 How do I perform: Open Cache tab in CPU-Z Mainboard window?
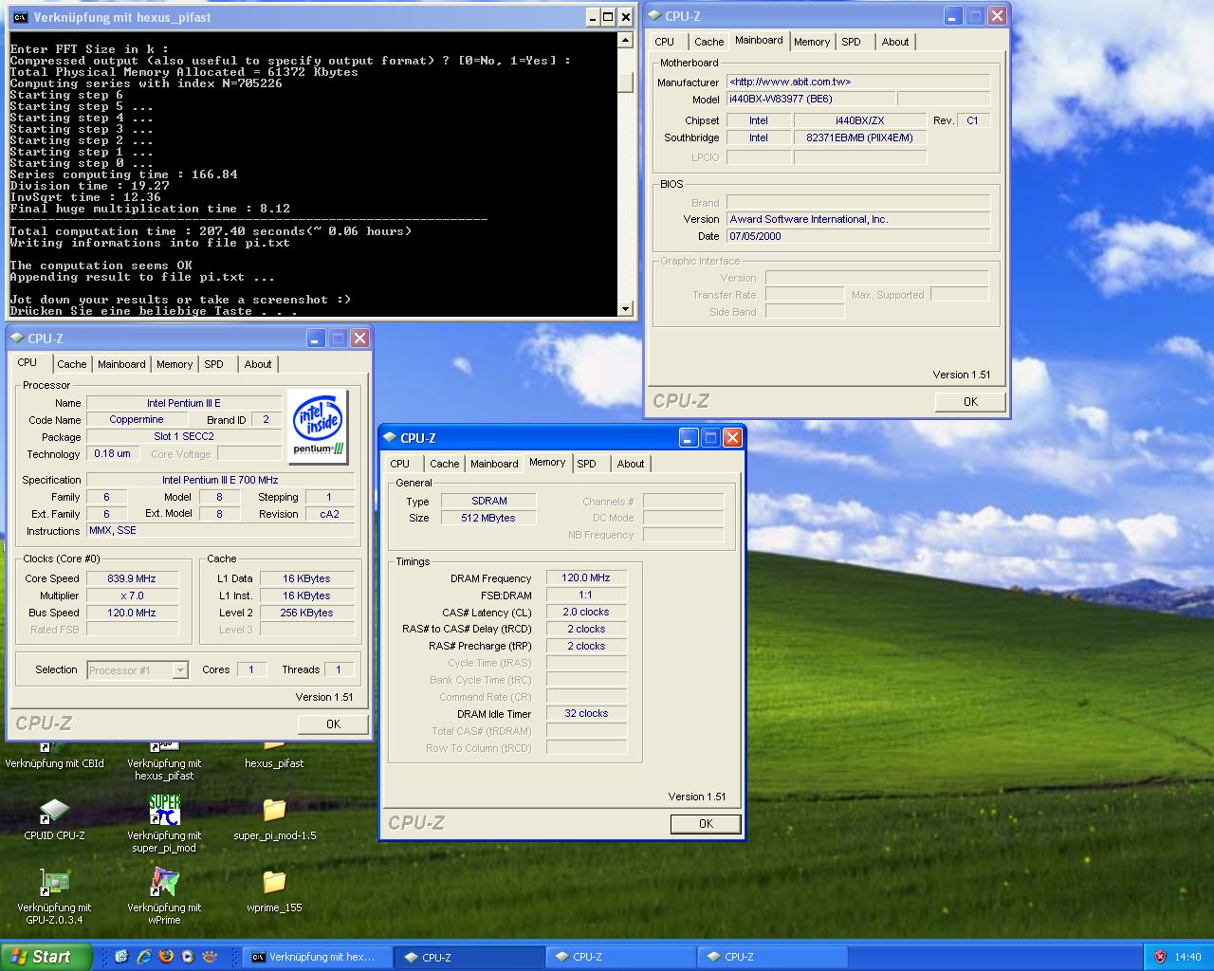point(708,42)
